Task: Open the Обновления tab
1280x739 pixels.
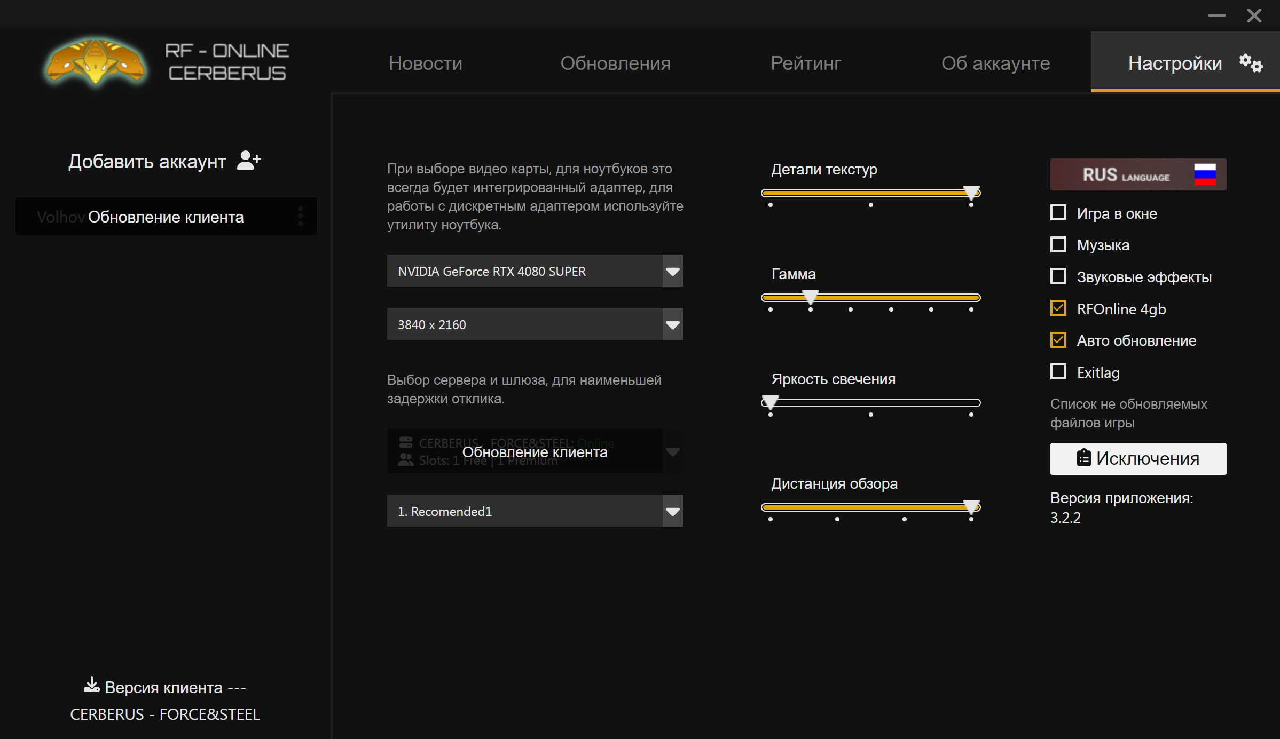Action: coord(615,63)
